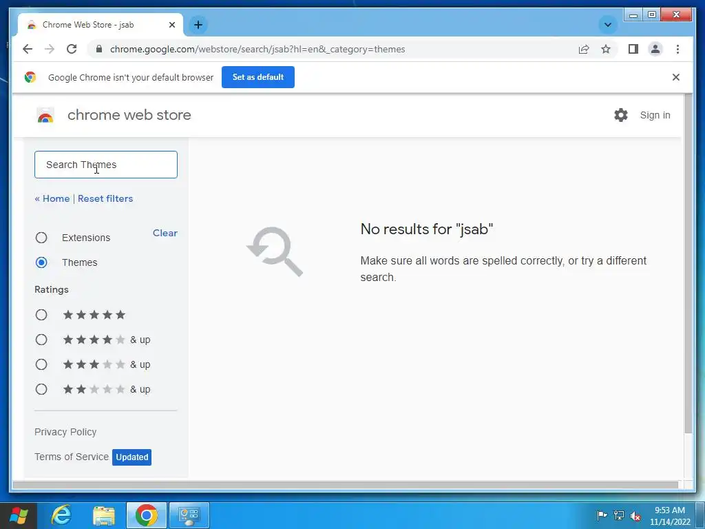Clear the category filter
705x529 pixels.
[165, 233]
